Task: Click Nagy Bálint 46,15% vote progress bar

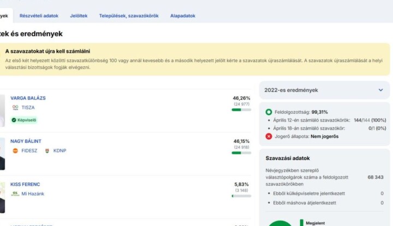Action: (x=241, y=153)
